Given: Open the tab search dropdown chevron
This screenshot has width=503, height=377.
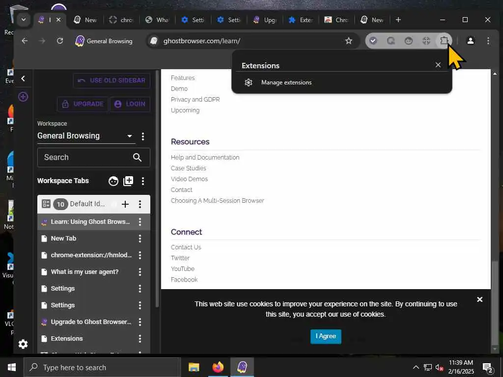Looking at the screenshot, I should coord(24,20).
